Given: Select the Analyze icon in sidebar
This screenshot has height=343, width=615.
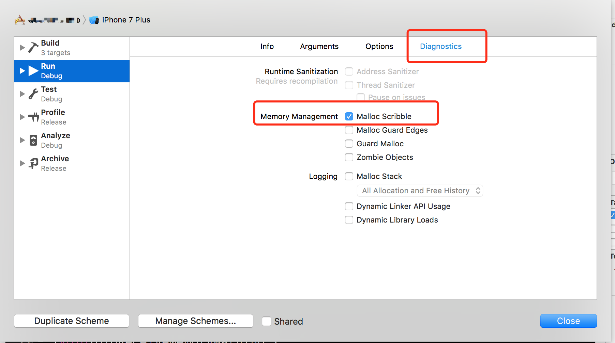Looking at the screenshot, I should click(x=33, y=140).
